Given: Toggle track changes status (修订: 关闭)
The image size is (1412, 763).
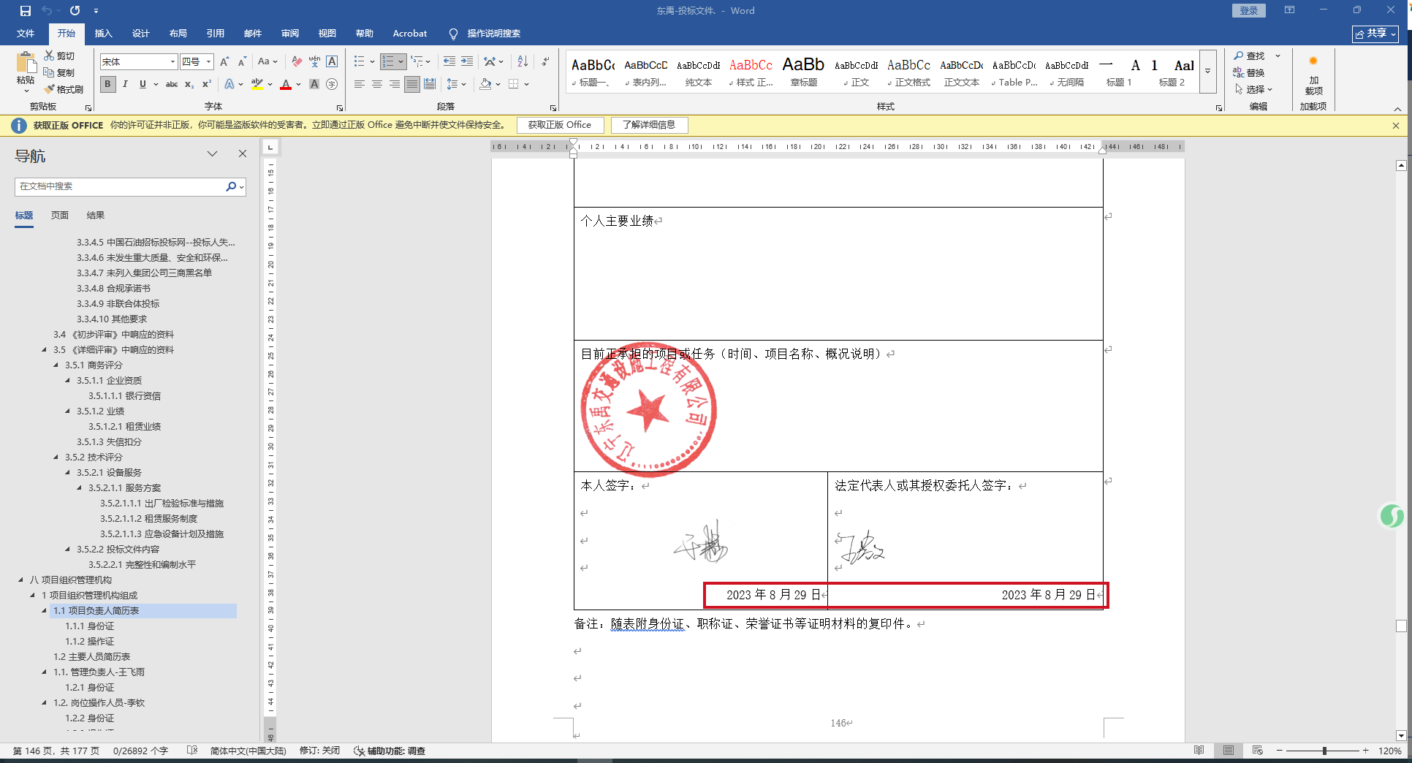Looking at the screenshot, I should point(319,751).
